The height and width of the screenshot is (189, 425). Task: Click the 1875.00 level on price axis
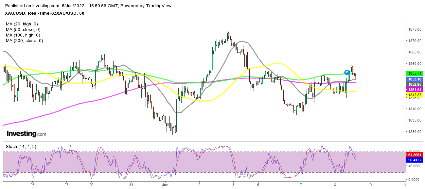pos(414,29)
